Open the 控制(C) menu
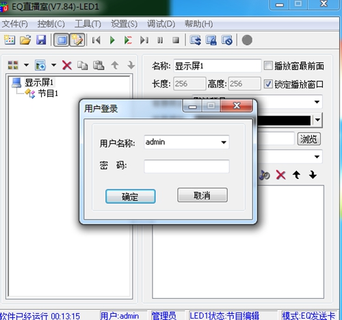 click(51, 24)
